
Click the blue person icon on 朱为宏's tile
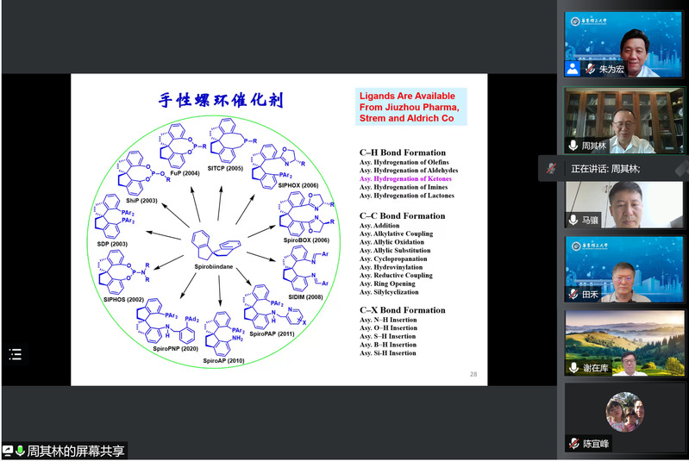pos(573,68)
